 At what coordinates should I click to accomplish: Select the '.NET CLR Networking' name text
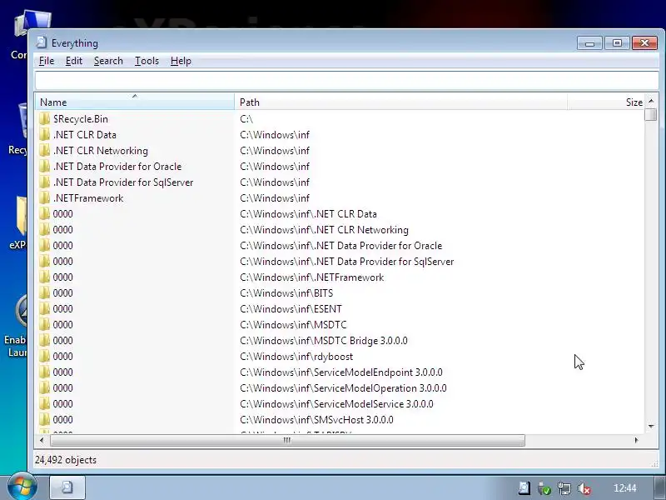[x=101, y=151]
